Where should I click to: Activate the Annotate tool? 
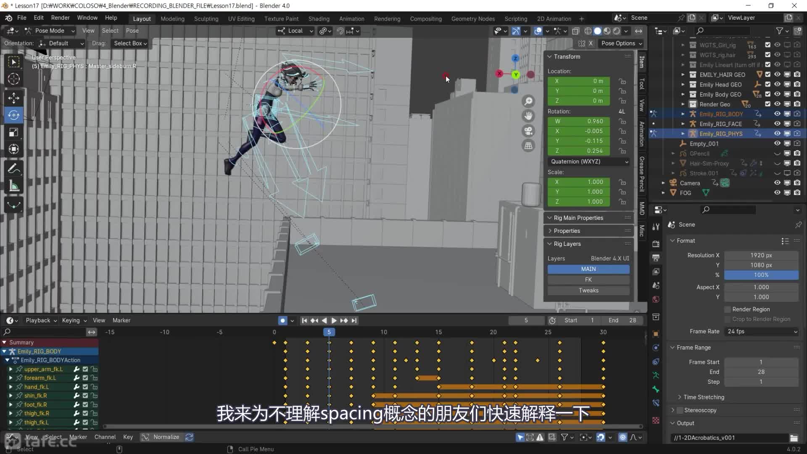tap(13, 169)
